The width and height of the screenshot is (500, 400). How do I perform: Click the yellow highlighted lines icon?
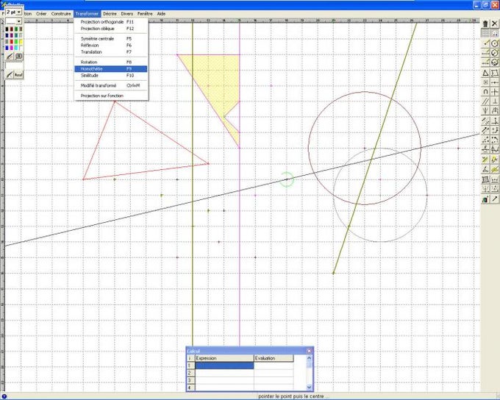(x=485, y=160)
